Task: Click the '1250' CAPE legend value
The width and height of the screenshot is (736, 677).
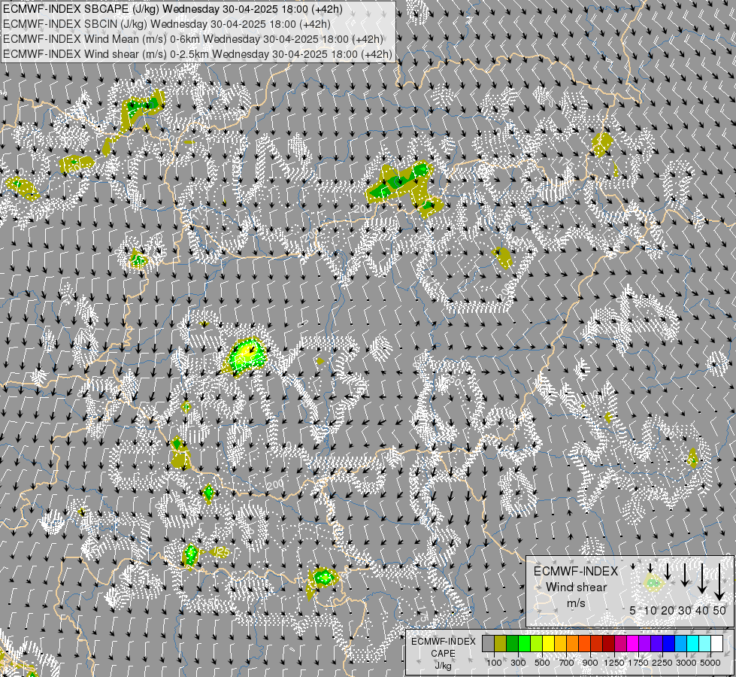Action: pyautogui.click(x=614, y=663)
